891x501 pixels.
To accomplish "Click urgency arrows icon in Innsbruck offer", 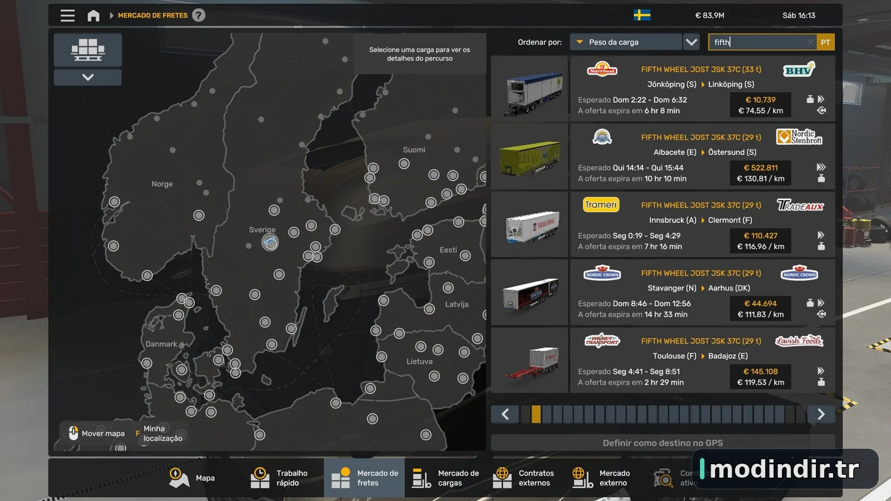I will (821, 235).
